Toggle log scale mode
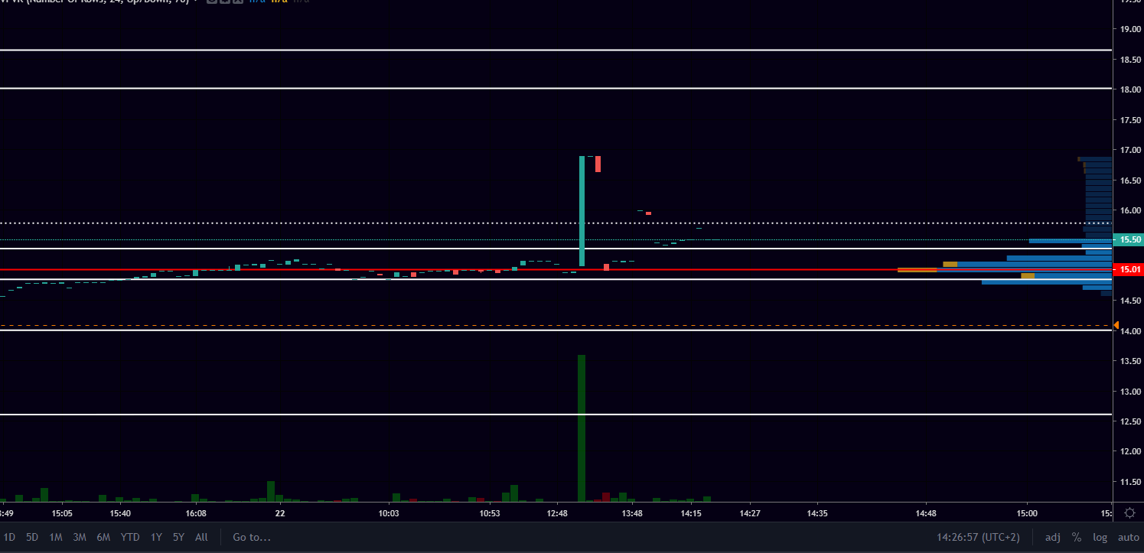 point(1100,537)
